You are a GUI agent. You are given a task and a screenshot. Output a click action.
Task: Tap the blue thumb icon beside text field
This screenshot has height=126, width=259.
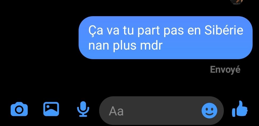(240, 109)
